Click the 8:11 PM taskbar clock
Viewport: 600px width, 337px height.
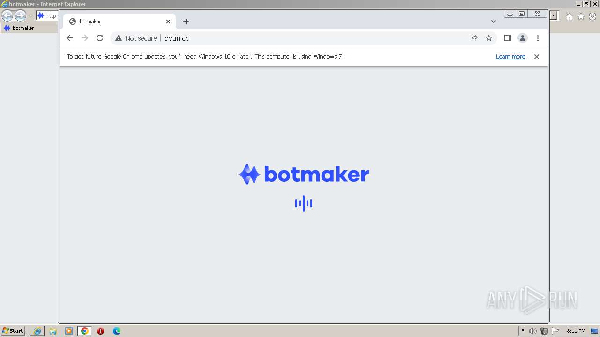(x=576, y=331)
